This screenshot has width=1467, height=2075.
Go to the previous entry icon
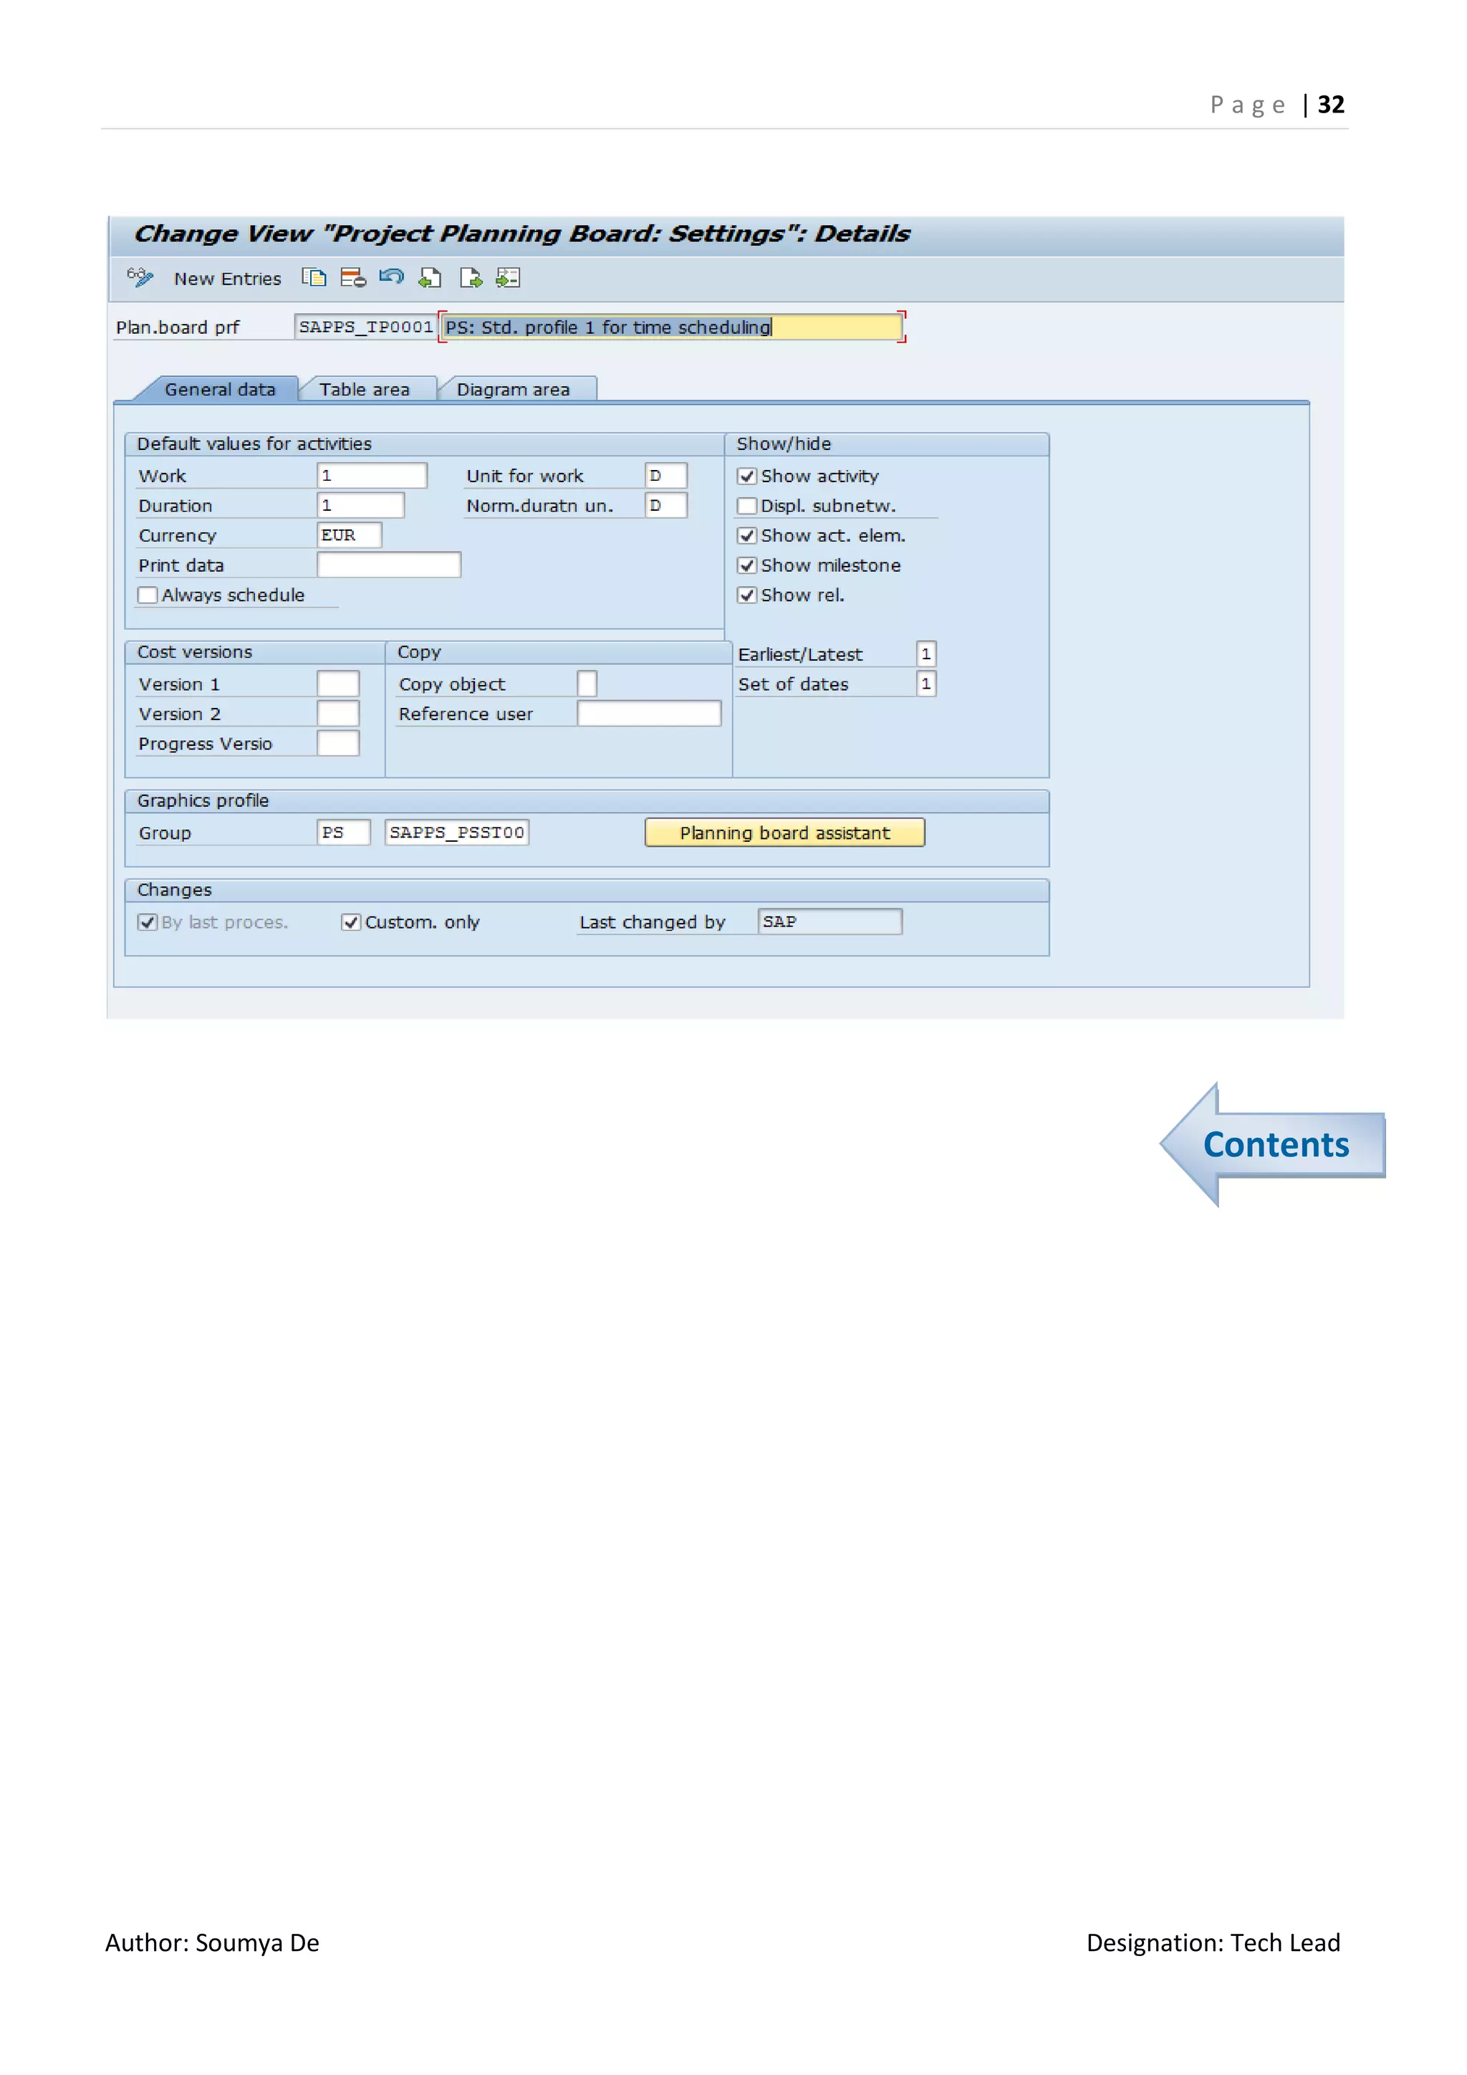click(x=430, y=277)
